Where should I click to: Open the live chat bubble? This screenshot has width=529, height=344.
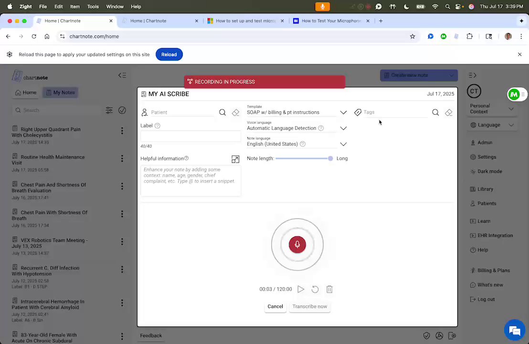(515, 330)
